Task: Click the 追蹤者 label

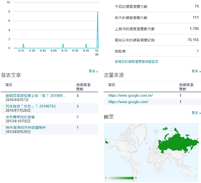Action: (x=120, y=51)
